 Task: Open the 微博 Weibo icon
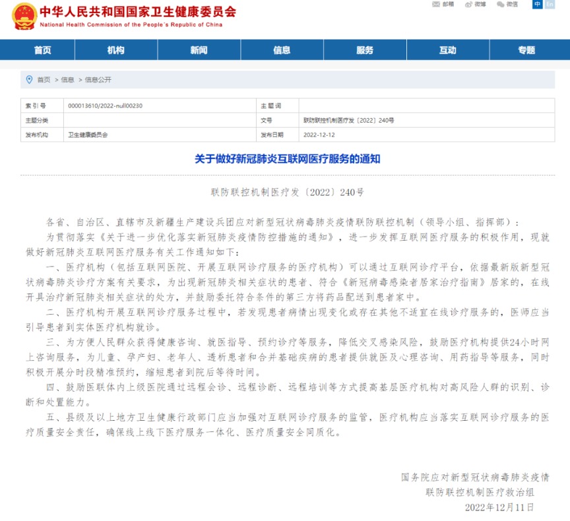(x=469, y=5)
